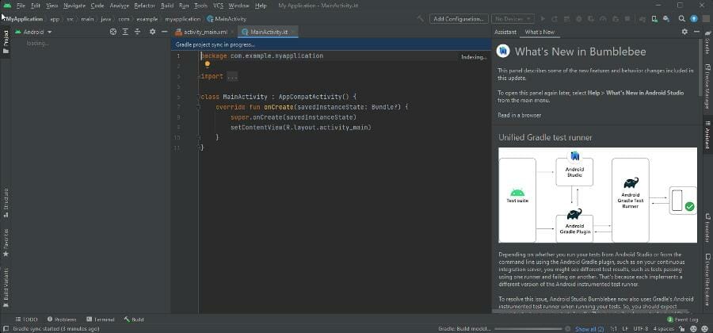This screenshot has width=713, height=333.
Task: Click the tool windows toggle at the status bar's left end
Action: (x=6, y=328)
